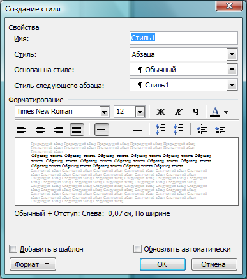Apply underline with the Ч button
This screenshot has height=279, width=247.
point(196,112)
